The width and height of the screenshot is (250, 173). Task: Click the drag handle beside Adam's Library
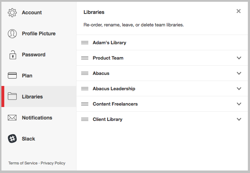coord(85,43)
